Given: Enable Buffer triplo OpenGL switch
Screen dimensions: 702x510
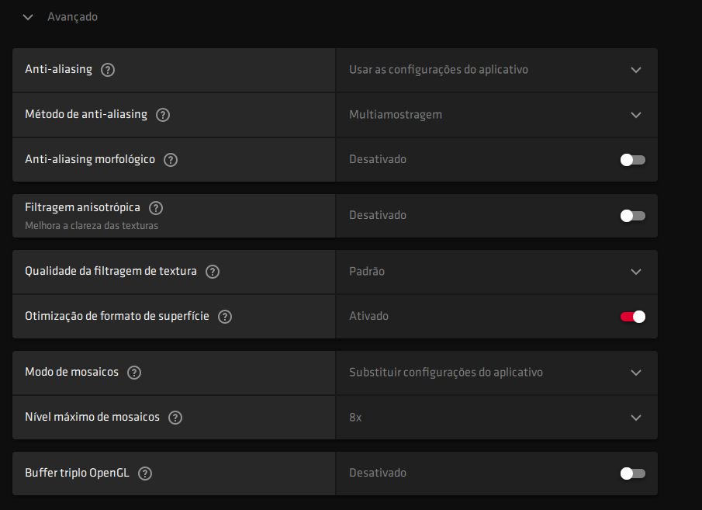Looking at the screenshot, I should (x=632, y=474).
